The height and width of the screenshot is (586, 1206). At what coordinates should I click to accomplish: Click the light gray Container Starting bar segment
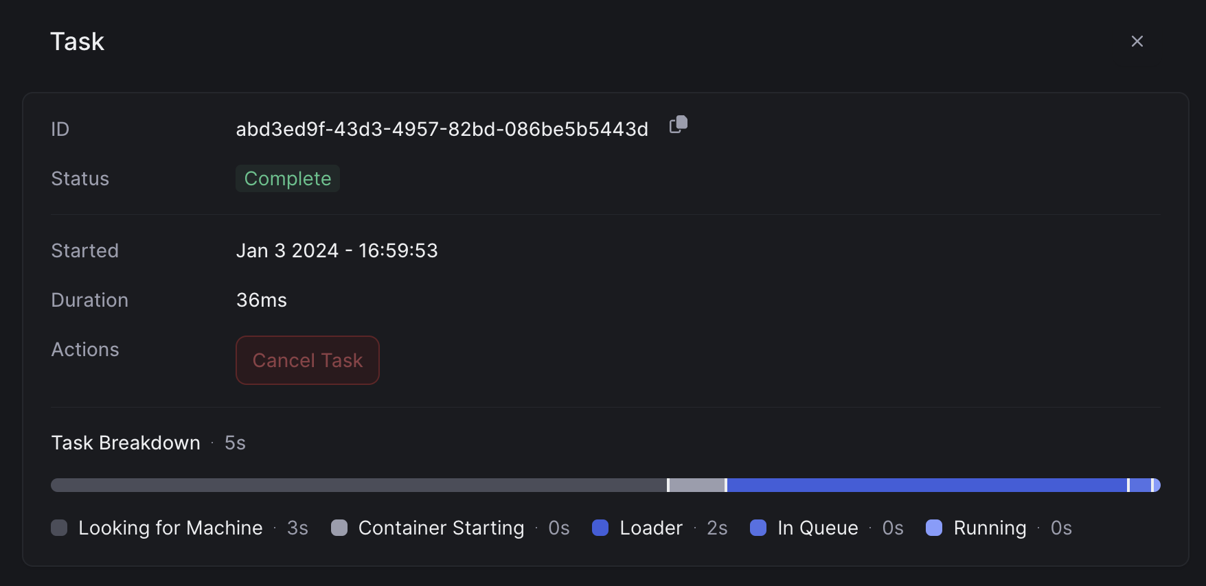(697, 485)
